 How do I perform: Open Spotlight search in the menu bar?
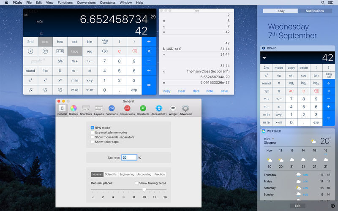point(323,3)
